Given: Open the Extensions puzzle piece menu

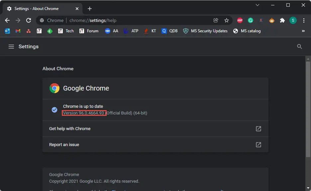Looking at the screenshot, I should pos(282,20).
